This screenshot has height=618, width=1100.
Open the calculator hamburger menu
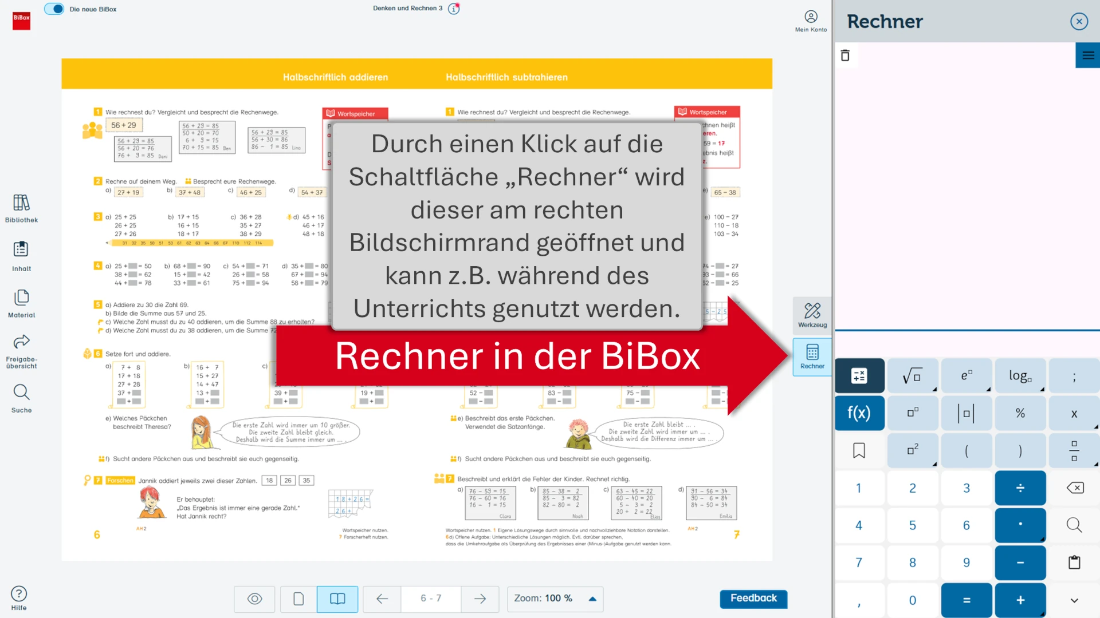pyautogui.click(x=1088, y=56)
